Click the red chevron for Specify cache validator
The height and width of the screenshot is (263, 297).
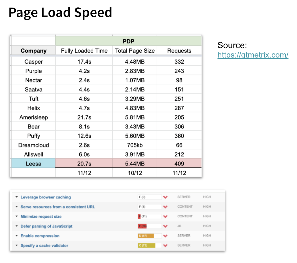pyautogui.click(x=165, y=246)
